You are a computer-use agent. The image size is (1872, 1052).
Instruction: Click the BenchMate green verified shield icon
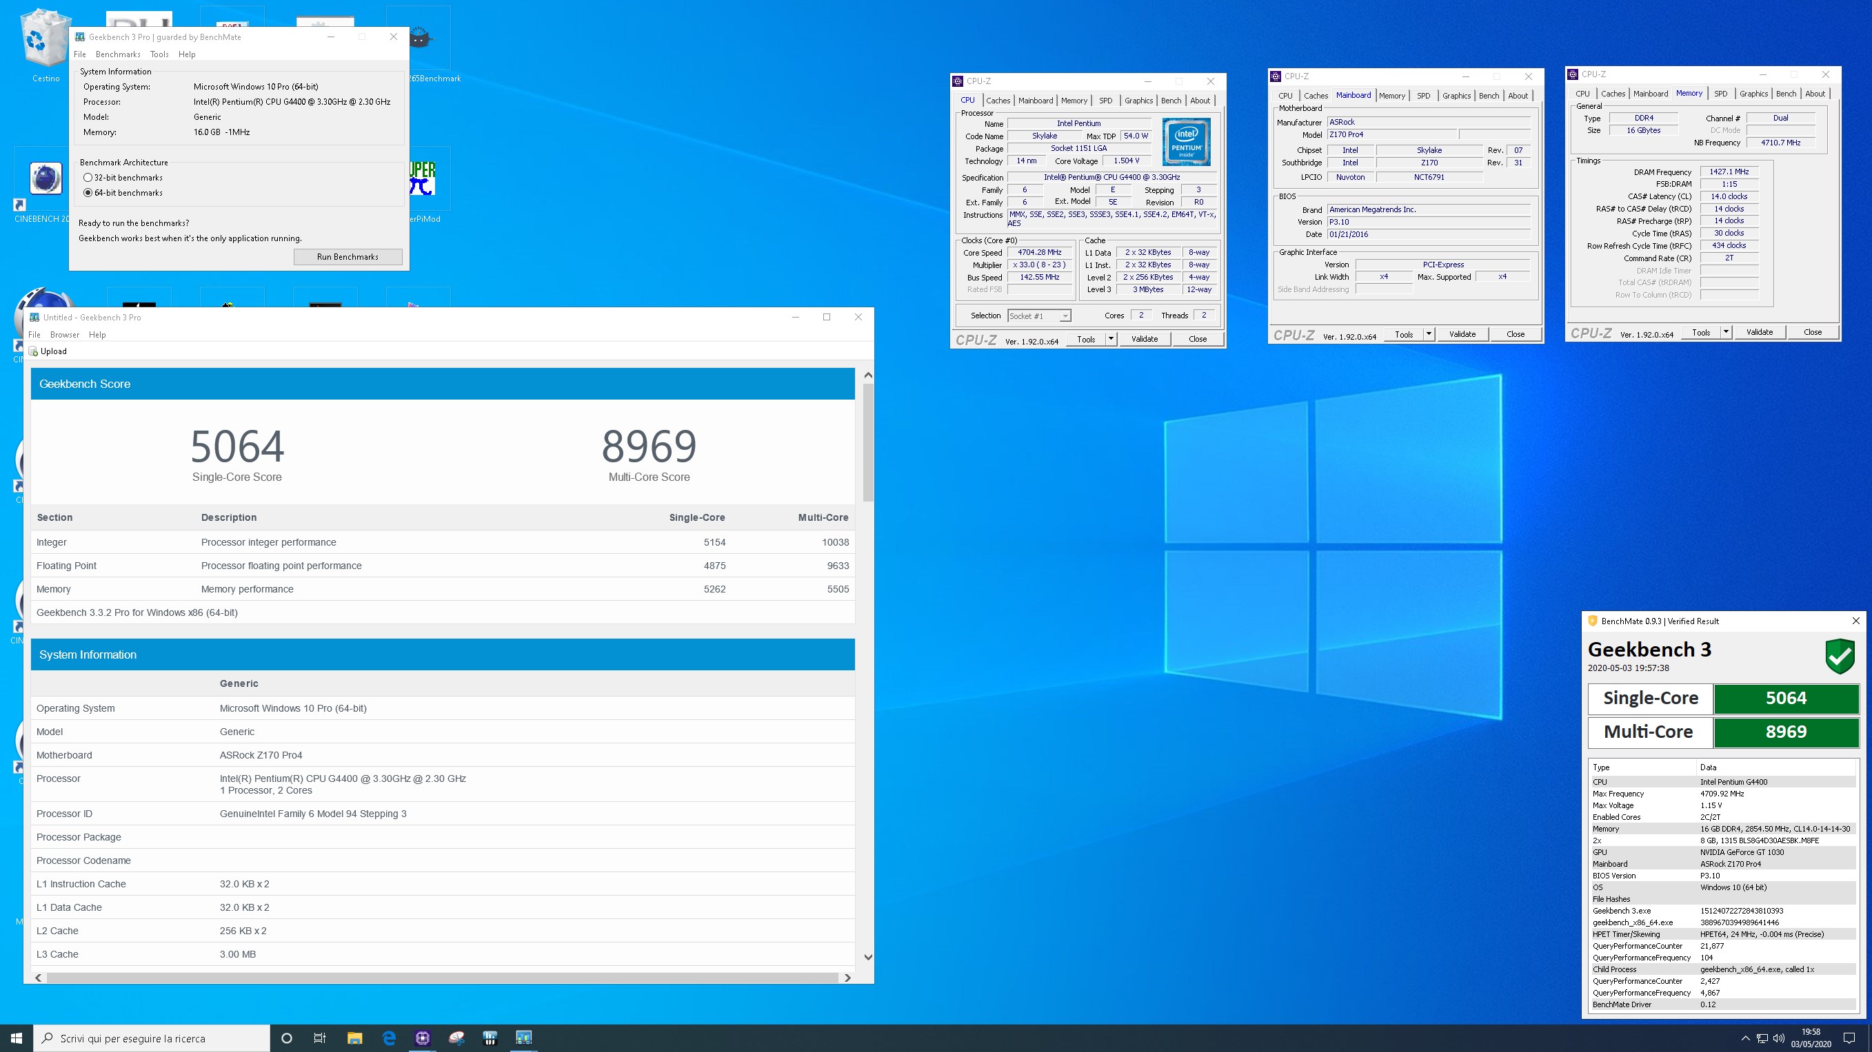pos(1840,656)
